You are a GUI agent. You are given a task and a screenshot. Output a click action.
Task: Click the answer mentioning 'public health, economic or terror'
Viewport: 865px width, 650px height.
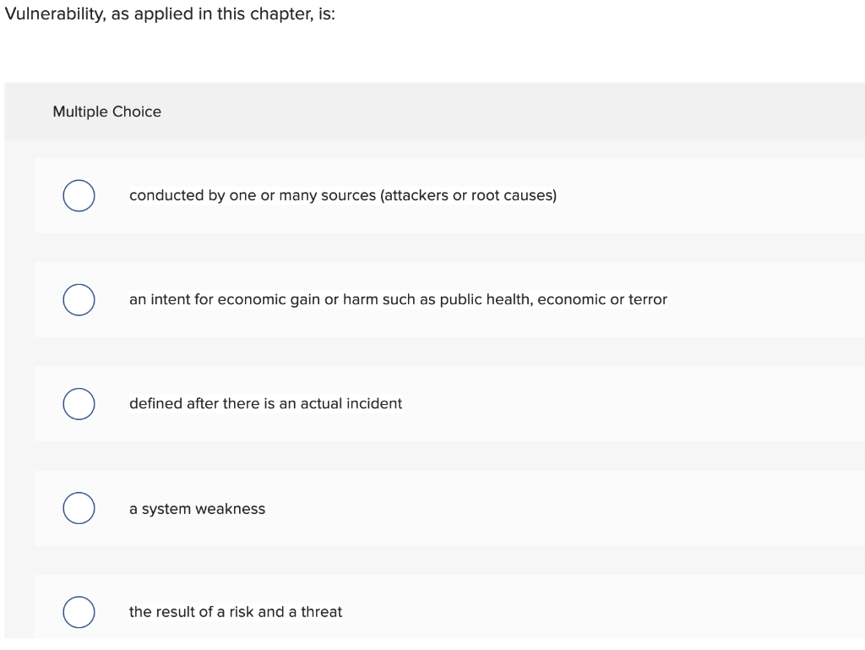click(398, 299)
